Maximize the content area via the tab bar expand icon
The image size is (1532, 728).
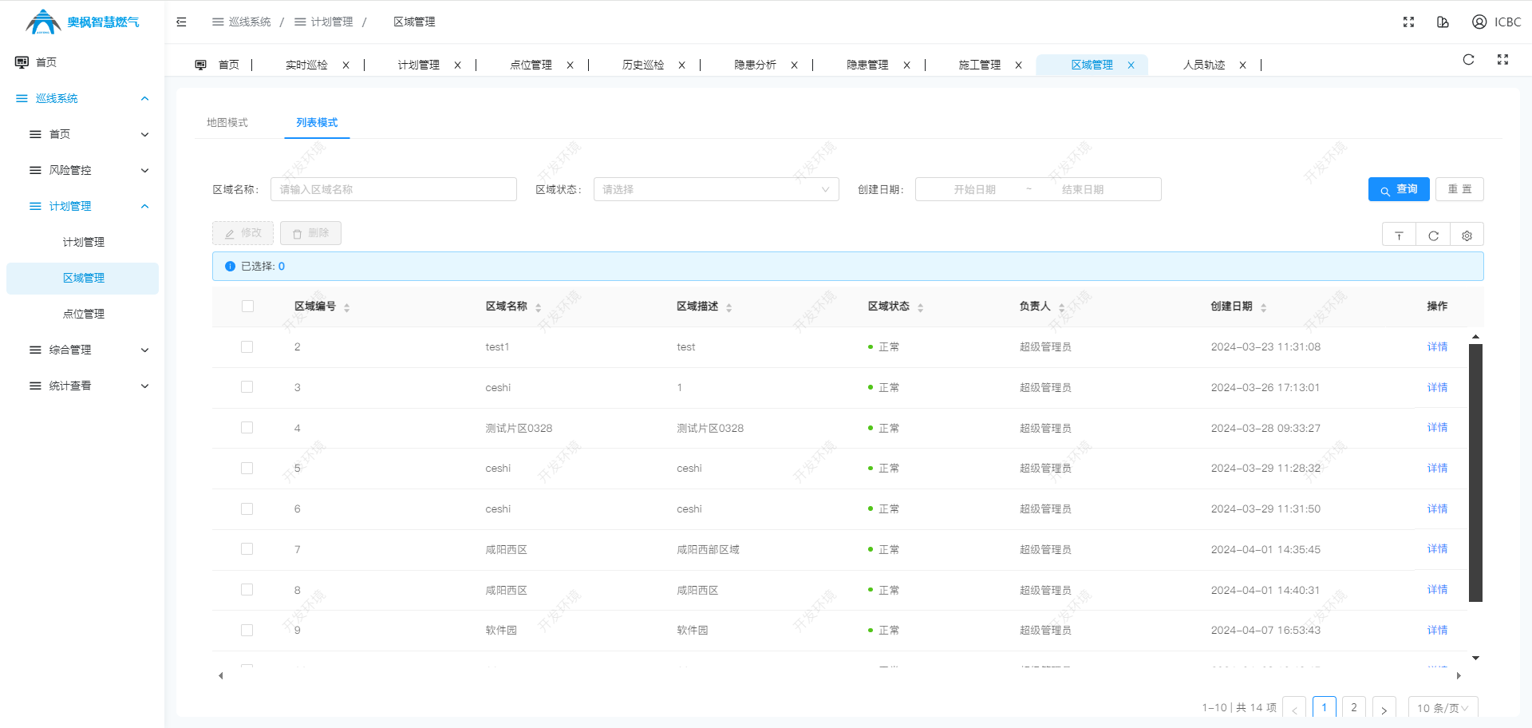click(x=1502, y=60)
